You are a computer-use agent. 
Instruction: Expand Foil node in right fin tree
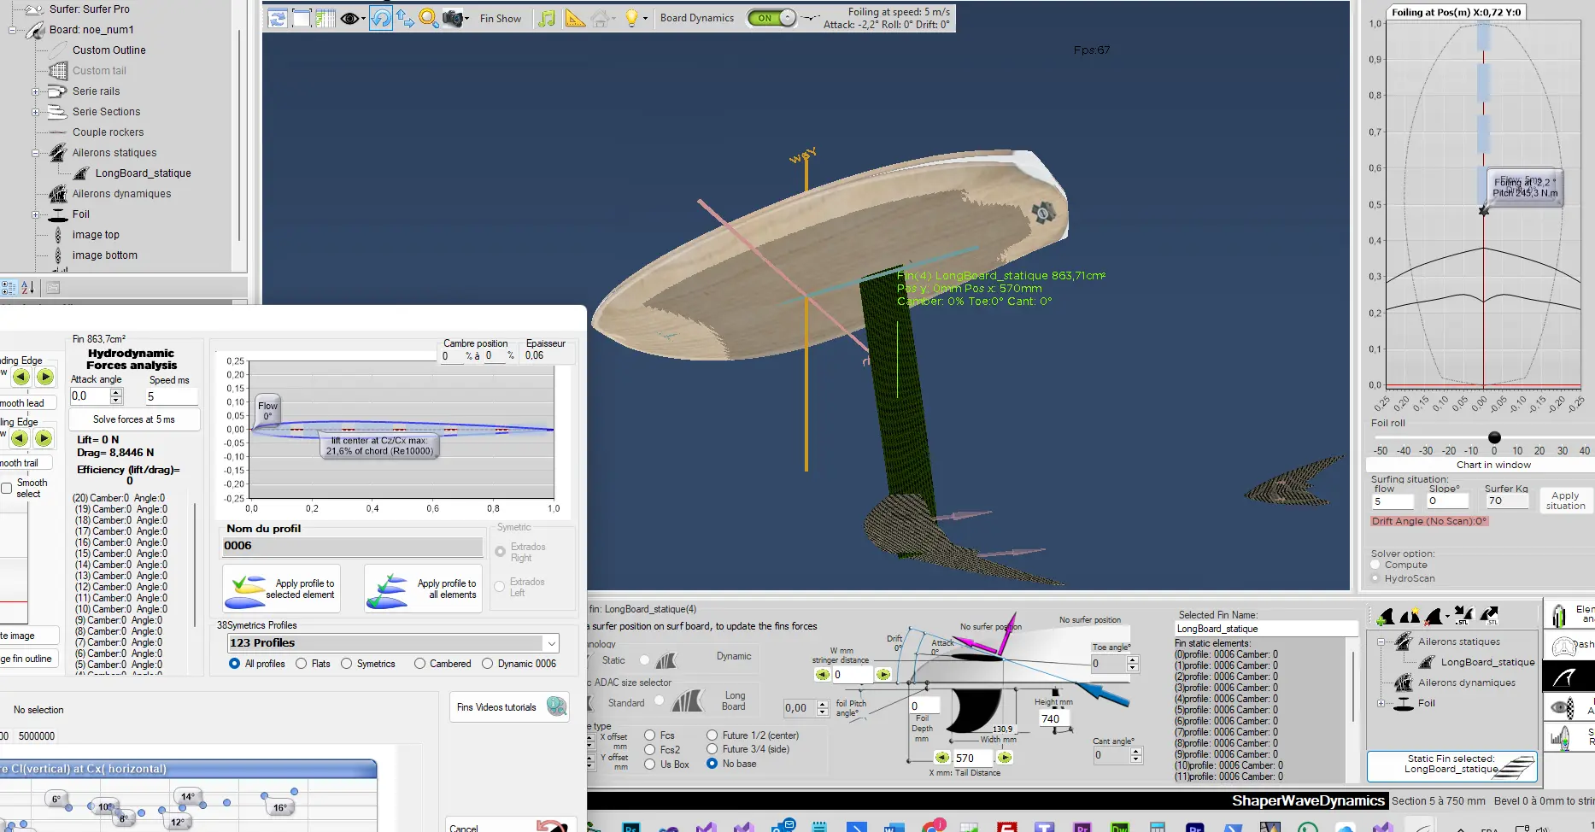point(1381,703)
